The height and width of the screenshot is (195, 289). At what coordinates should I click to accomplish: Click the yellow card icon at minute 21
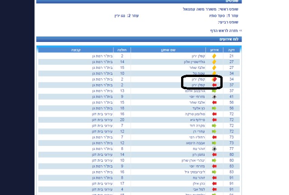pos(214,56)
